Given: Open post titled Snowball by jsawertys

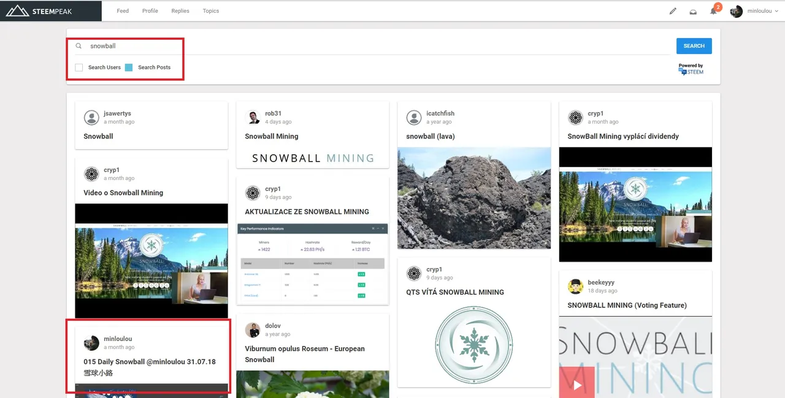Looking at the screenshot, I should coord(98,137).
